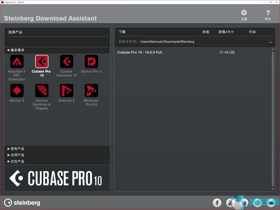Select the Dorico Pro 2 product icon
This screenshot has height=210, width=280.
(x=91, y=62)
